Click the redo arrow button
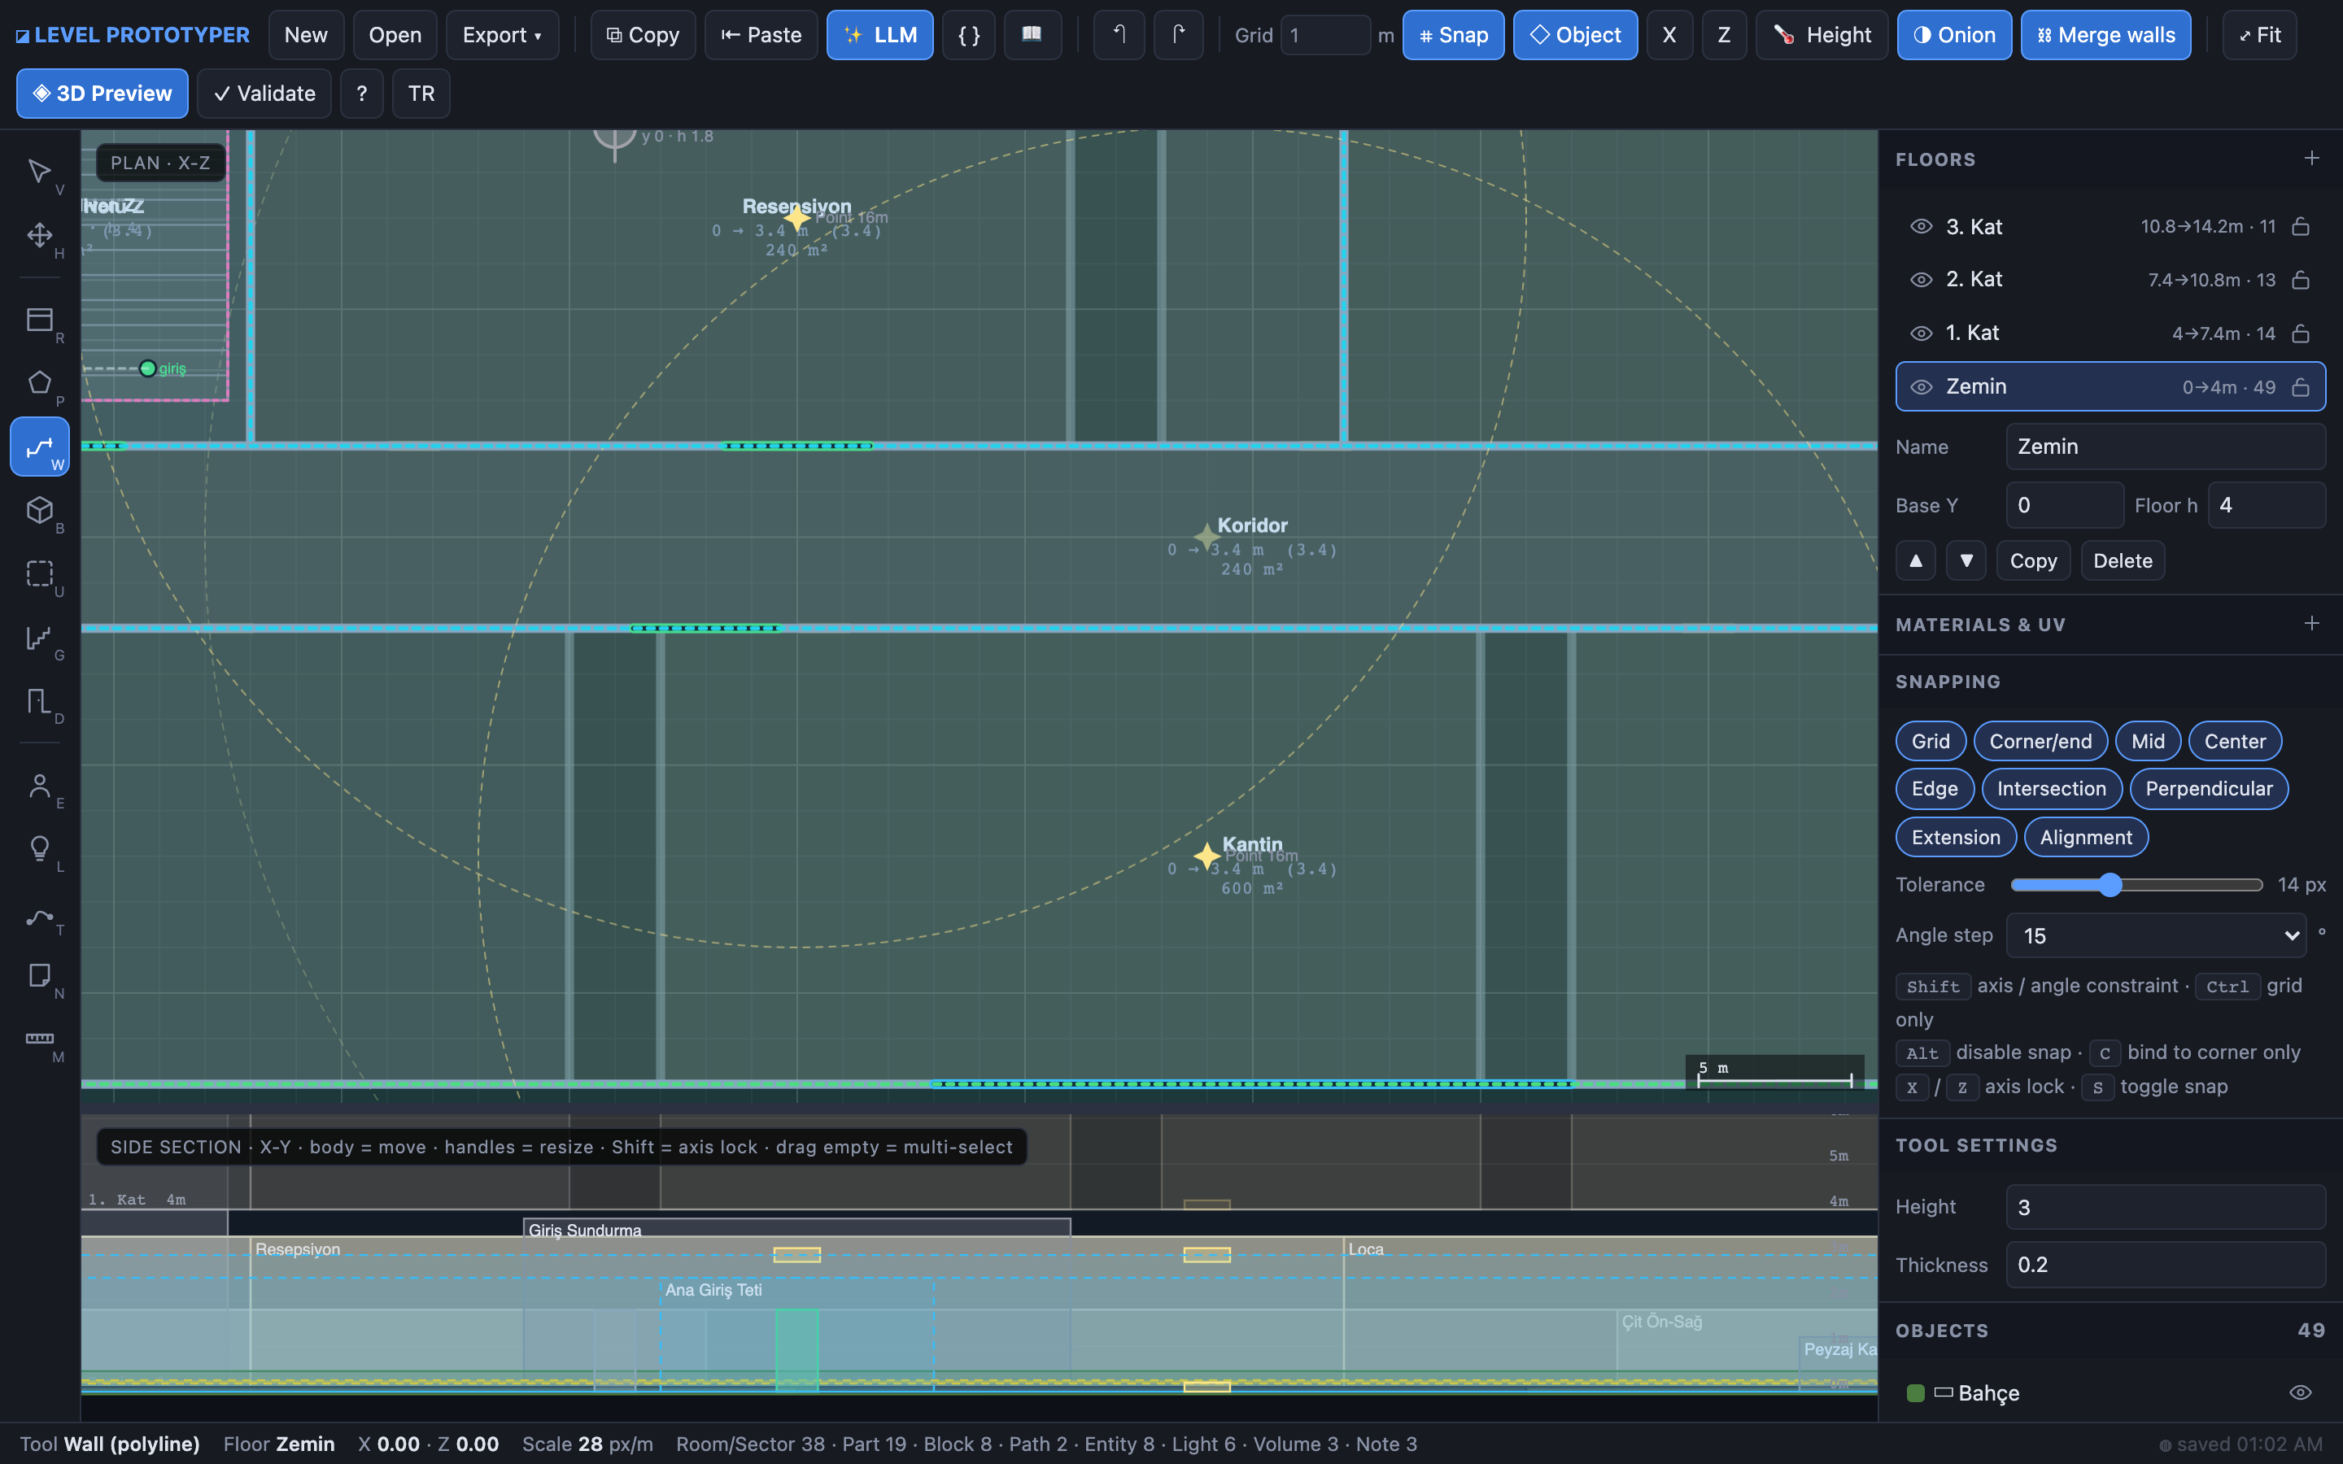Image resolution: width=2343 pixels, height=1464 pixels. tap(1178, 35)
